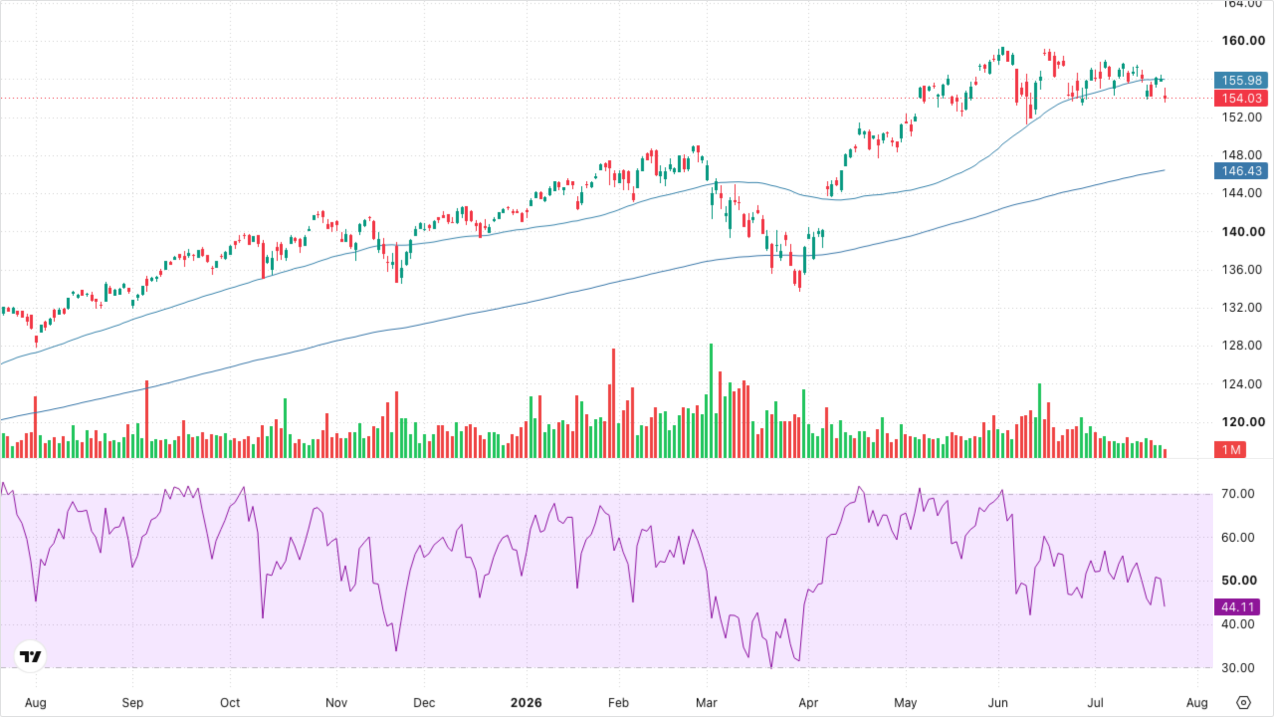The image size is (1274, 717).
Task: Click the 50.00 RSI axis label
Action: pyautogui.click(x=1239, y=580)
